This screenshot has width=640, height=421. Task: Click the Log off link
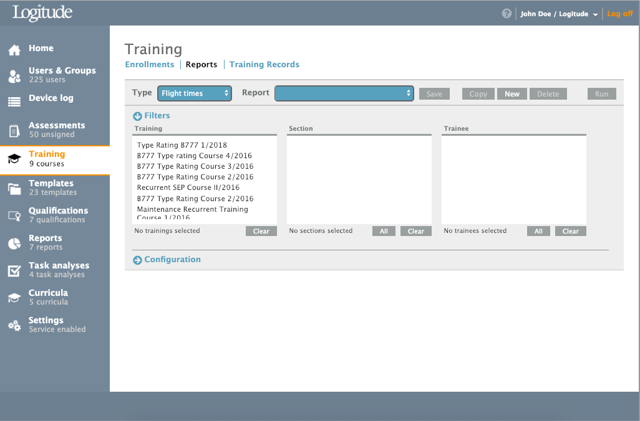coord(620,14)
